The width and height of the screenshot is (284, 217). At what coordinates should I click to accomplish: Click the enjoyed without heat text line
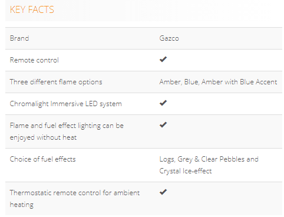point(43,137)
